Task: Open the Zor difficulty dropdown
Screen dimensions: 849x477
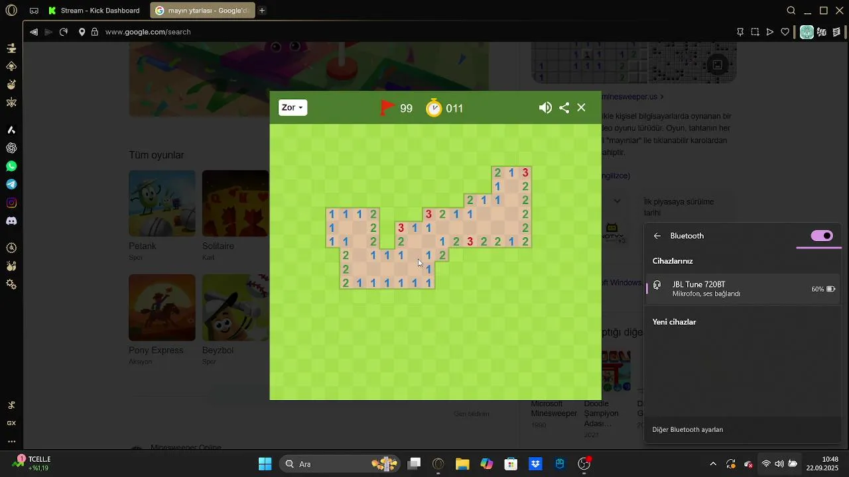Action: coord(293,107)
